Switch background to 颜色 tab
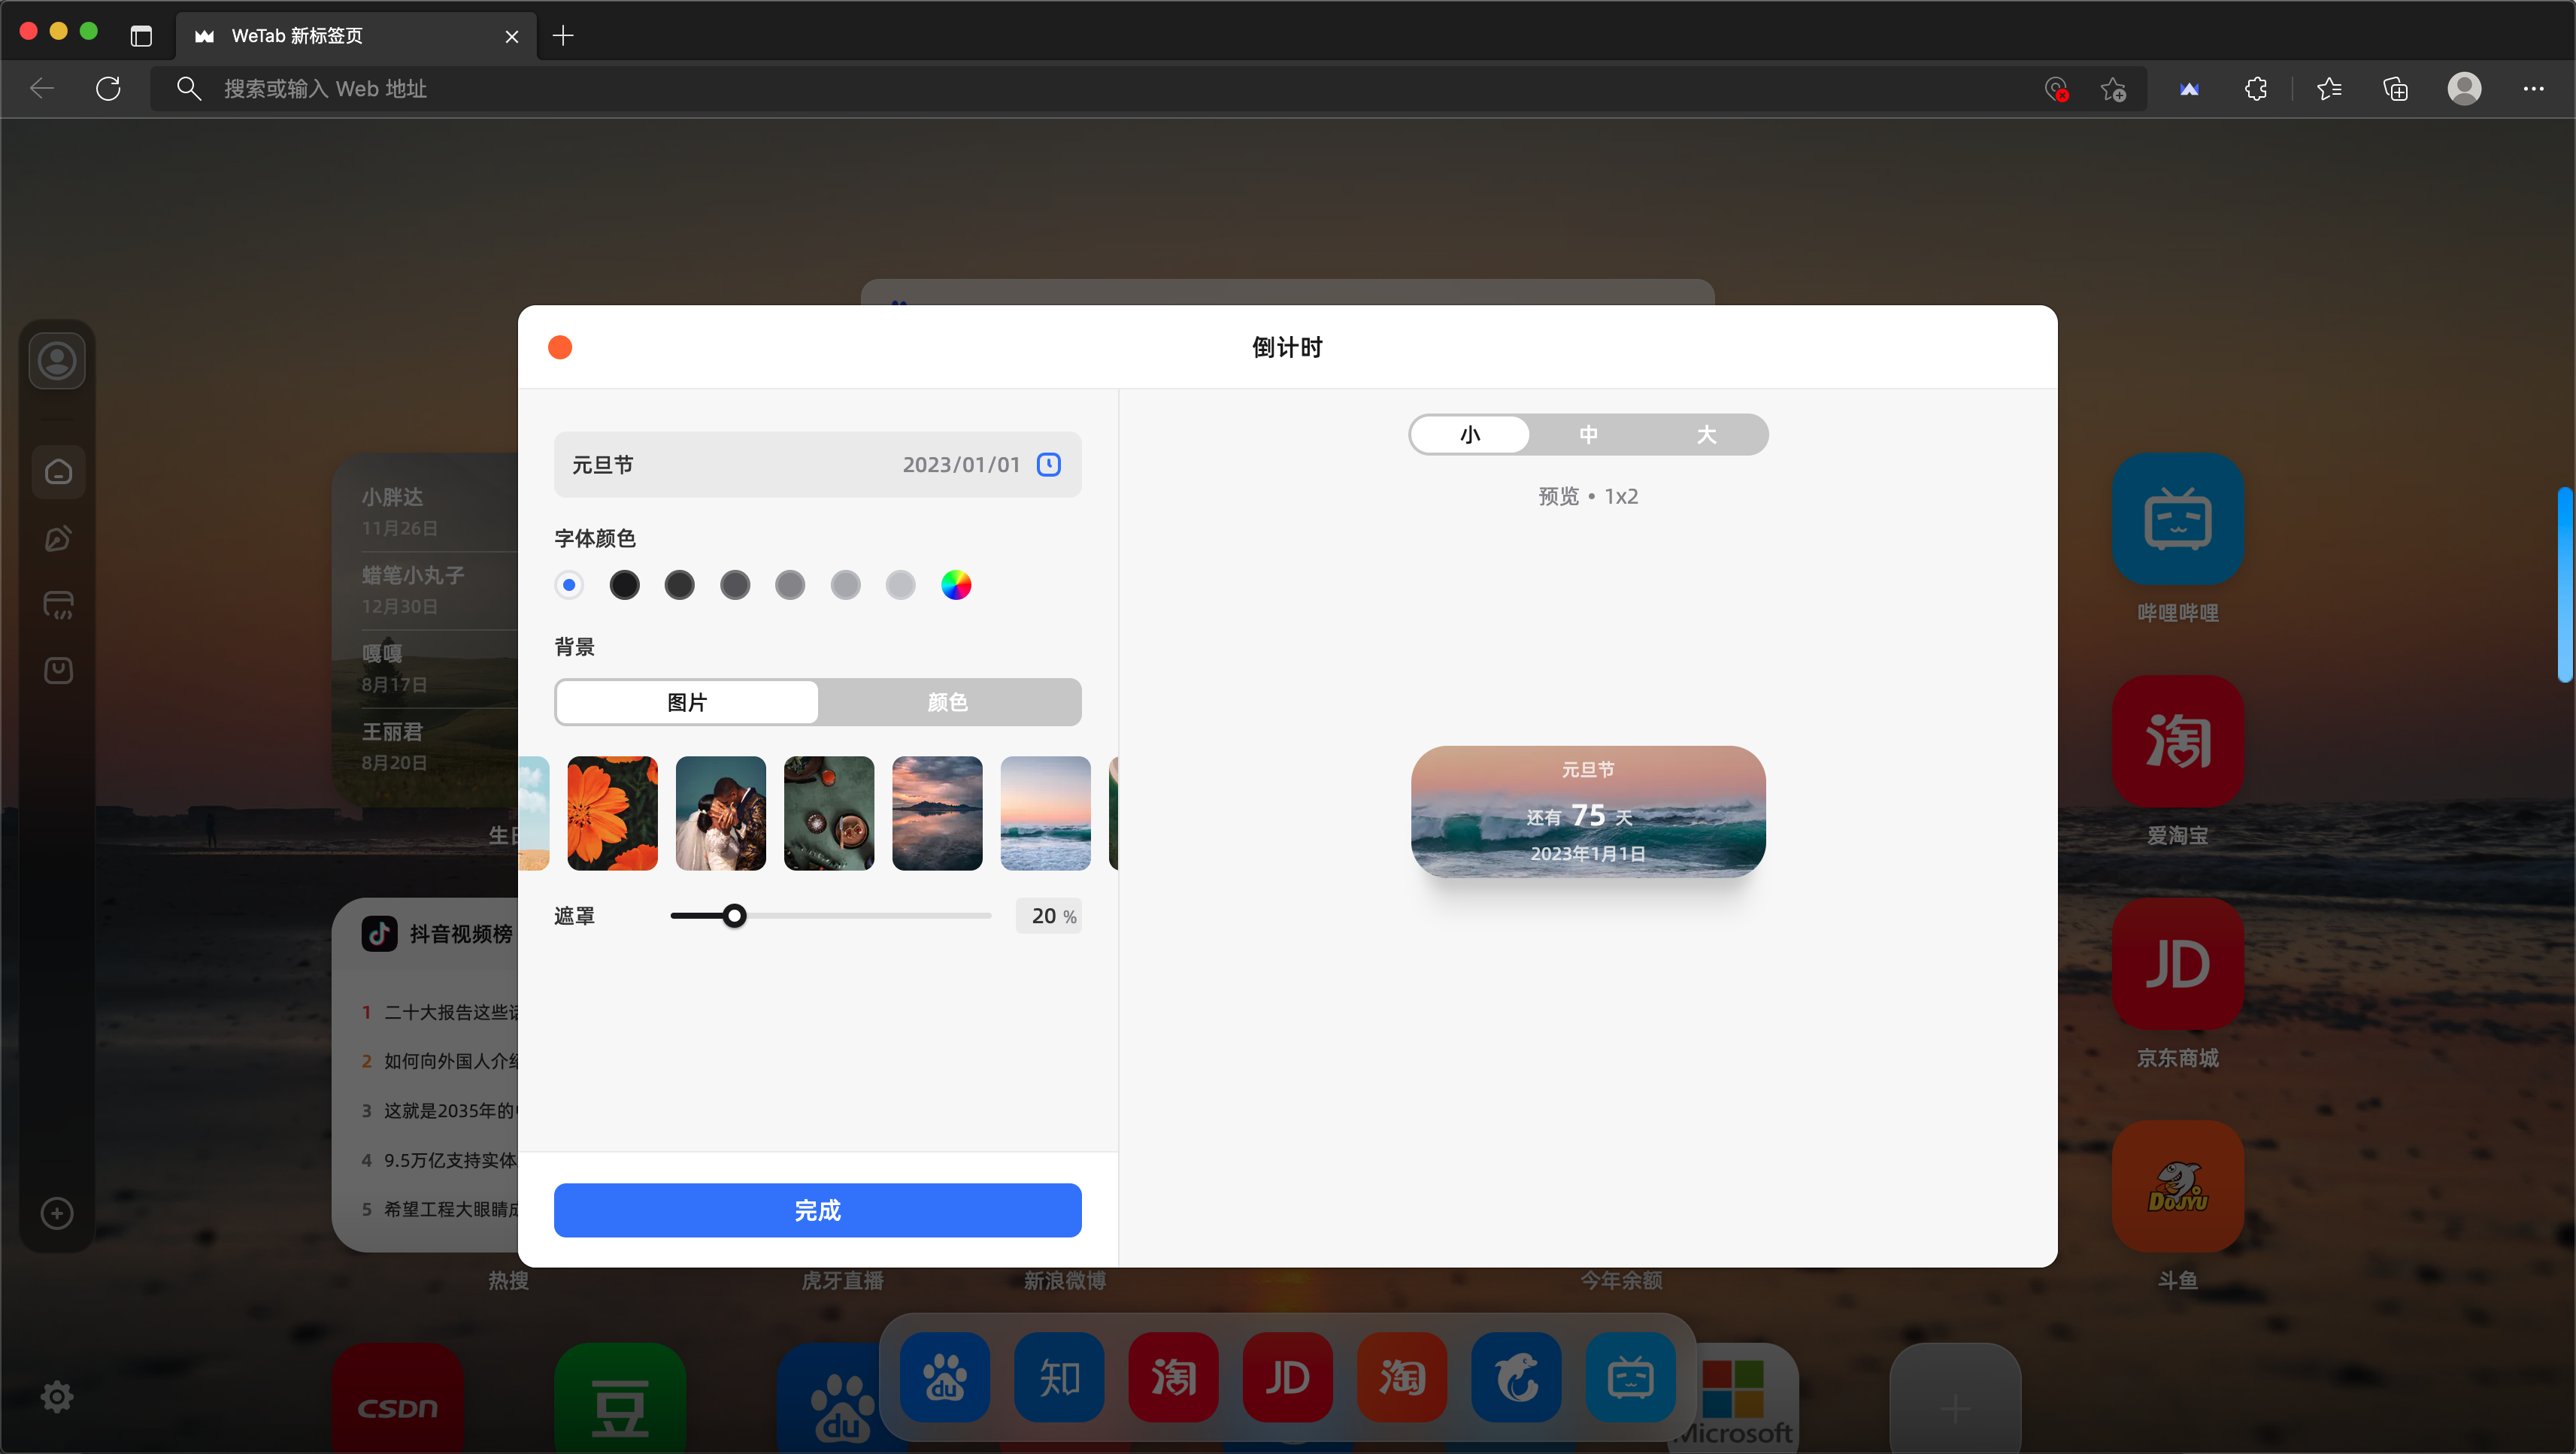The height and width of the screenshot is (1454, 2576). coord(947,702)
